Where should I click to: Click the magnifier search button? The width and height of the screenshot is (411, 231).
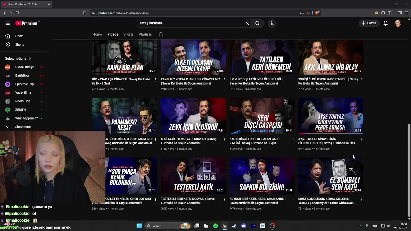point(258,23)
